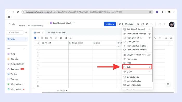Reload the browser page
The image size is (182, 102).
pyautogui.click(x=18, y=12)
